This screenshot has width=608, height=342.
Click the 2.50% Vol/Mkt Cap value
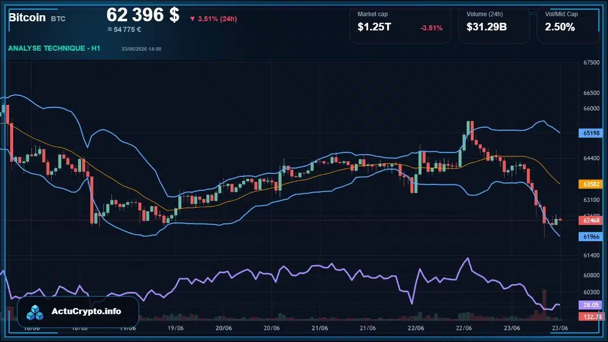(560, 27)
